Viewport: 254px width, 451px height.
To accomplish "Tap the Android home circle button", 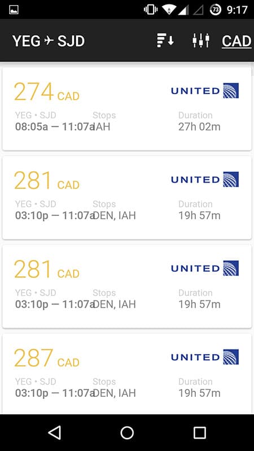I will click(x=127, y=432).
